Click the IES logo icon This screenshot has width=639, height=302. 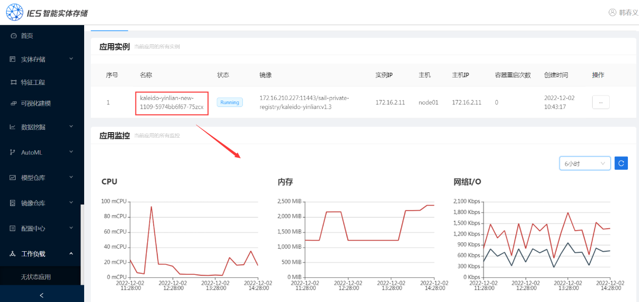tap(15, 12)
